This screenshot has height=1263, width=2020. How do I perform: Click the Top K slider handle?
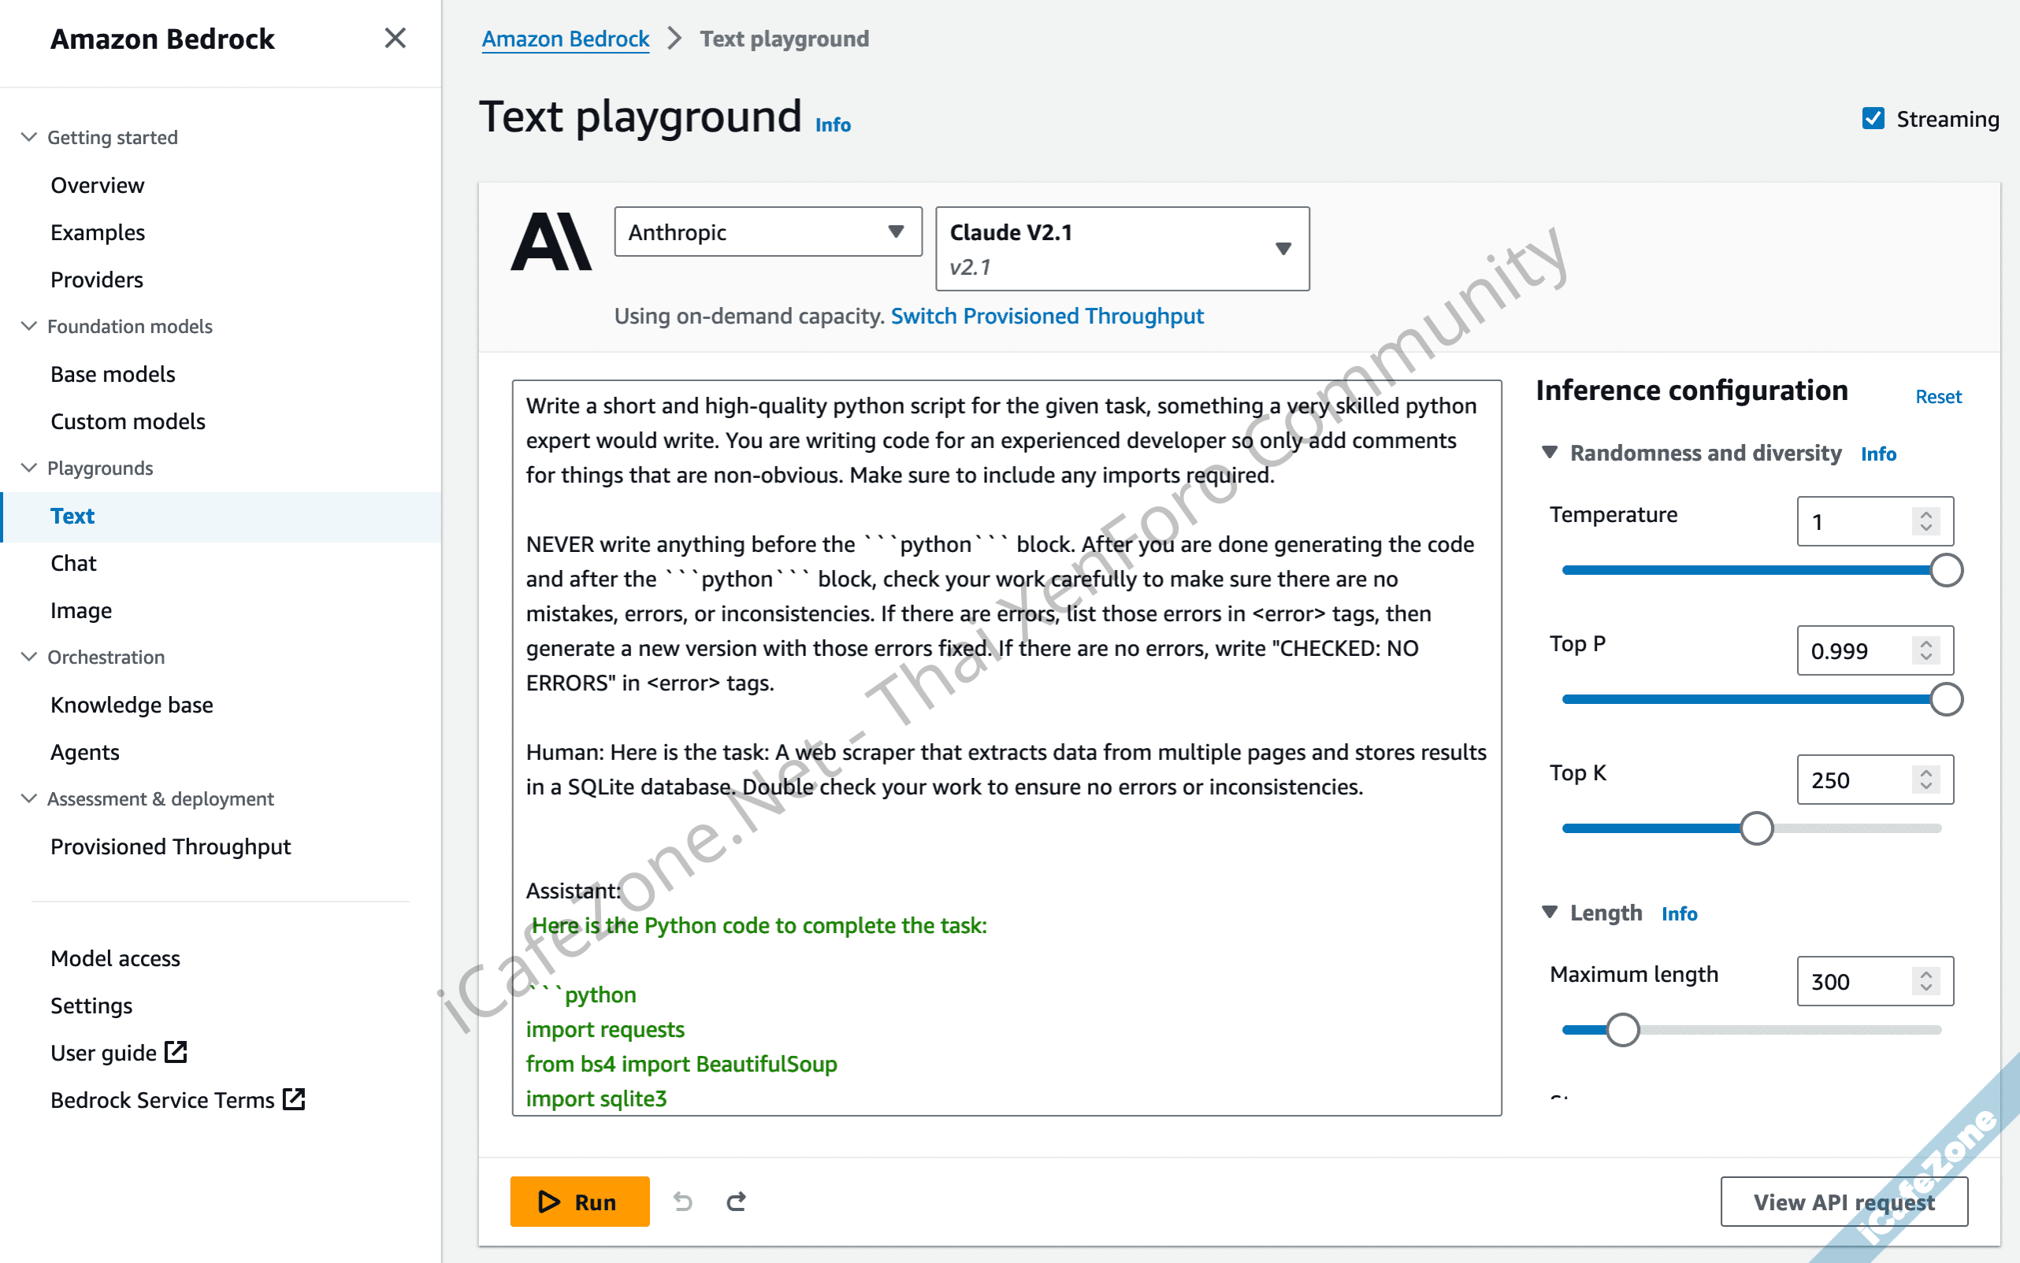[1756, 828]
